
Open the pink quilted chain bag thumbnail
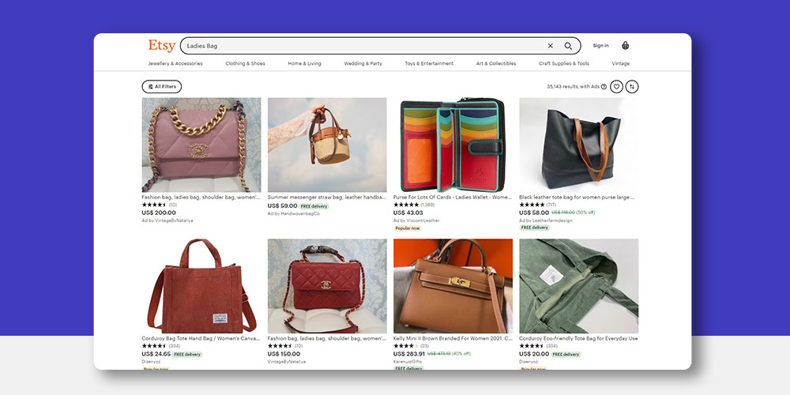201,145
